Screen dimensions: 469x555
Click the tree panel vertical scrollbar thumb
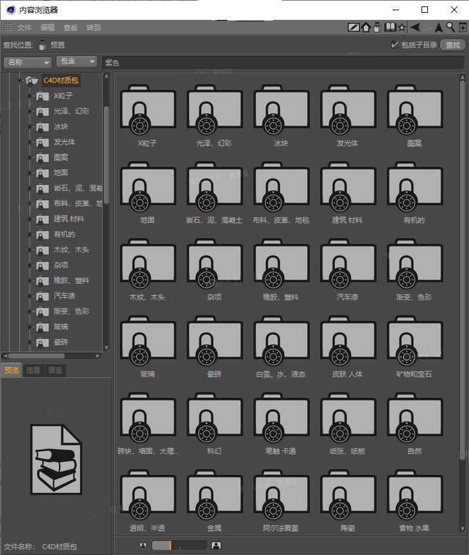(107, 155)
